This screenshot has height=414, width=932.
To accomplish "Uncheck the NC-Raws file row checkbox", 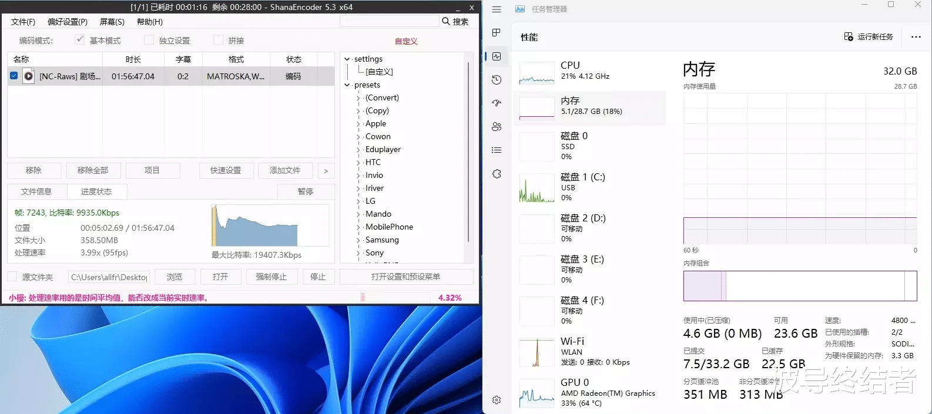I will [14, 76].
